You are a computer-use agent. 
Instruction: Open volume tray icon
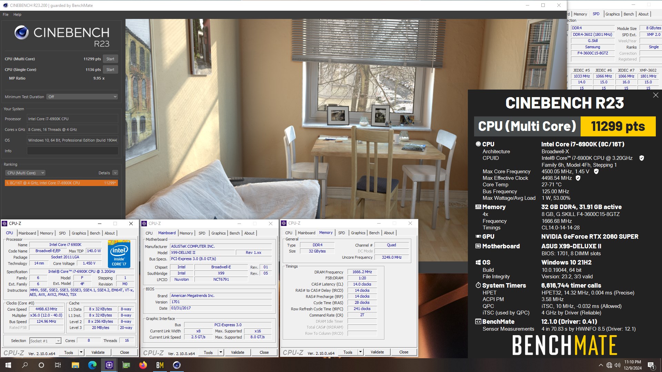617,365
